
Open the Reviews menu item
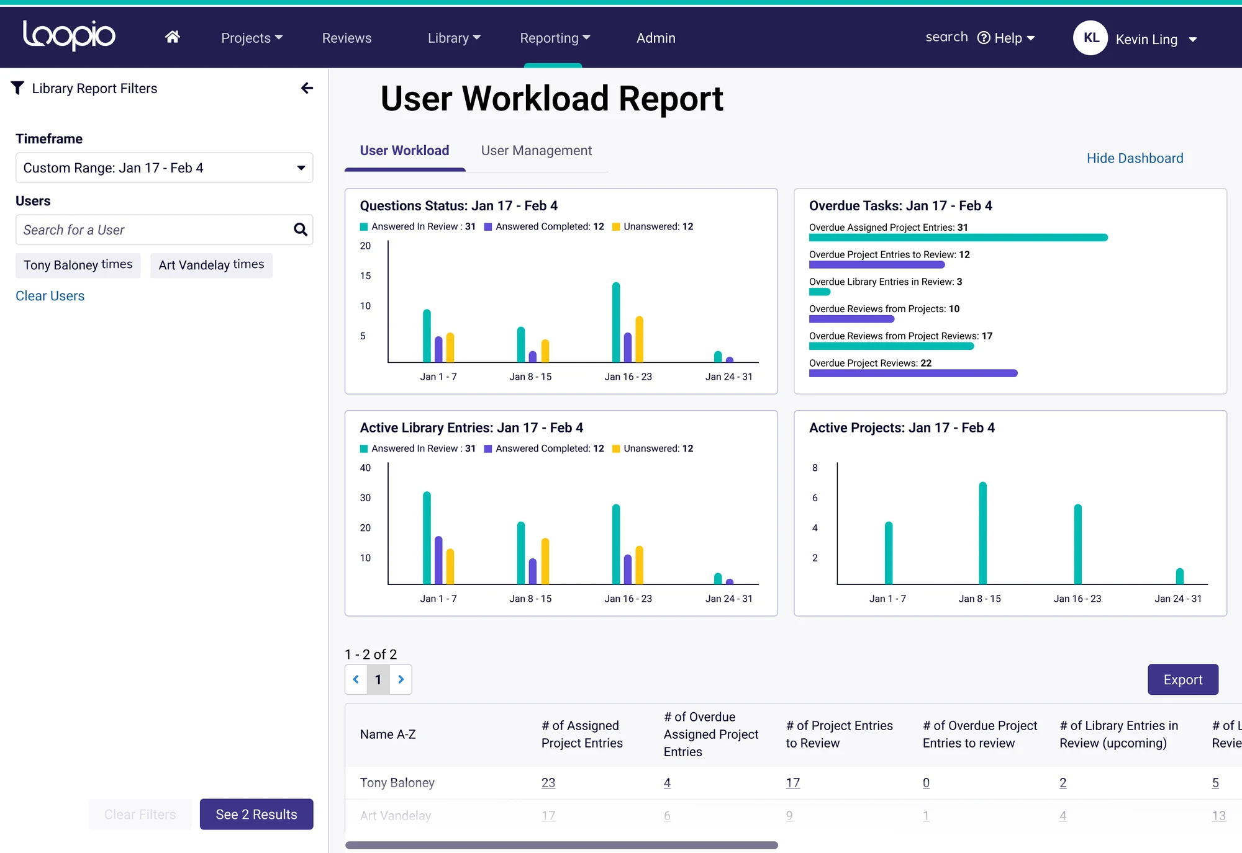[347, 38]
